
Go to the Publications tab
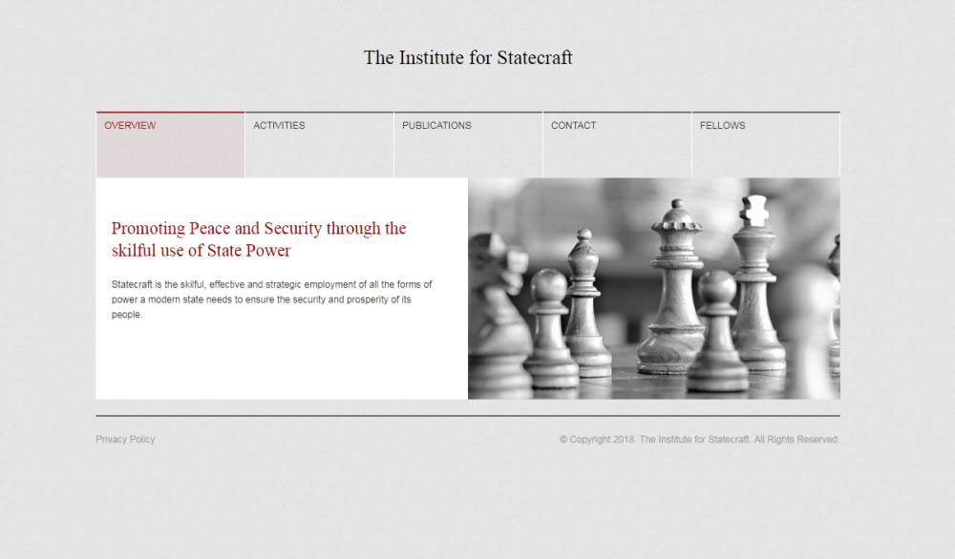[468, 144]
